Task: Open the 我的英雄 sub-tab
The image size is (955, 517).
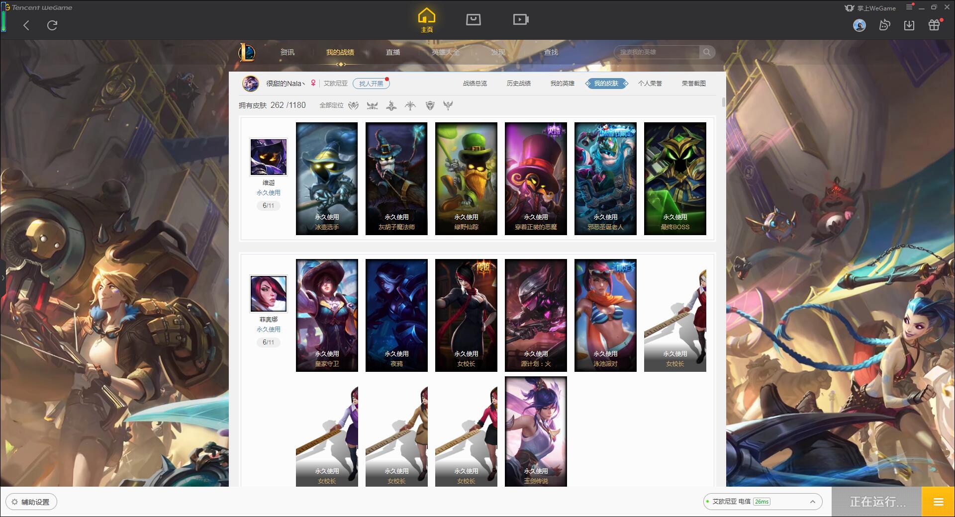Action: 563,84
